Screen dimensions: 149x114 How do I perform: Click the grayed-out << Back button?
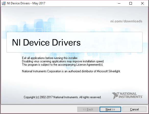pos(88,109)
